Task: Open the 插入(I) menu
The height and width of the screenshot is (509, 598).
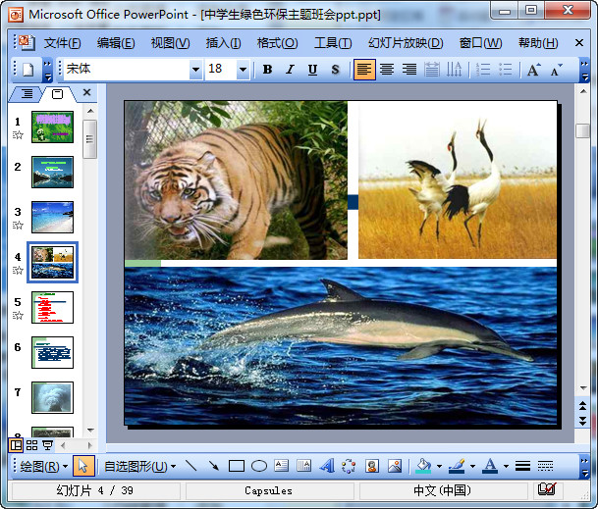Action: [x=223, y=43]
